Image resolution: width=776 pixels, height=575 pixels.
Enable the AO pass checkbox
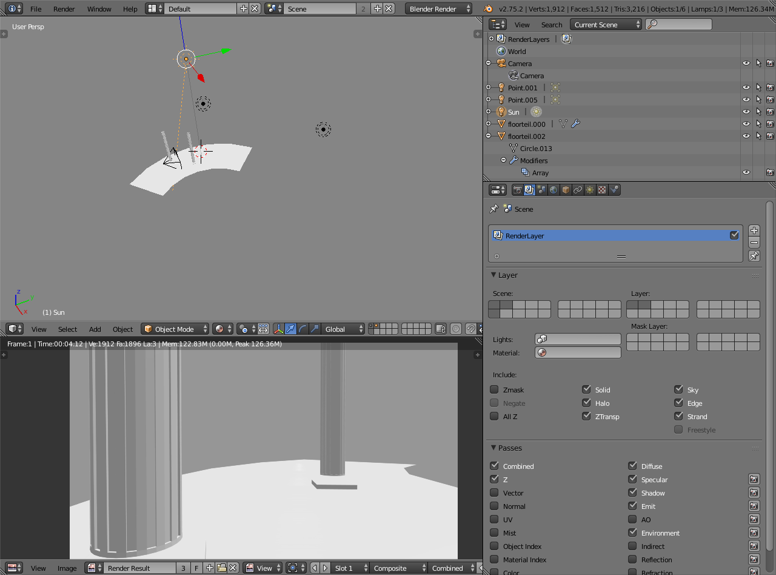click(x=632, y=519)
